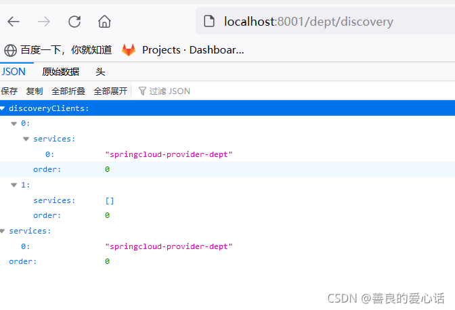Click the forward navigation arrow
Image resolution: width=455 pixels, height=310 pixels.
(44, 22)
